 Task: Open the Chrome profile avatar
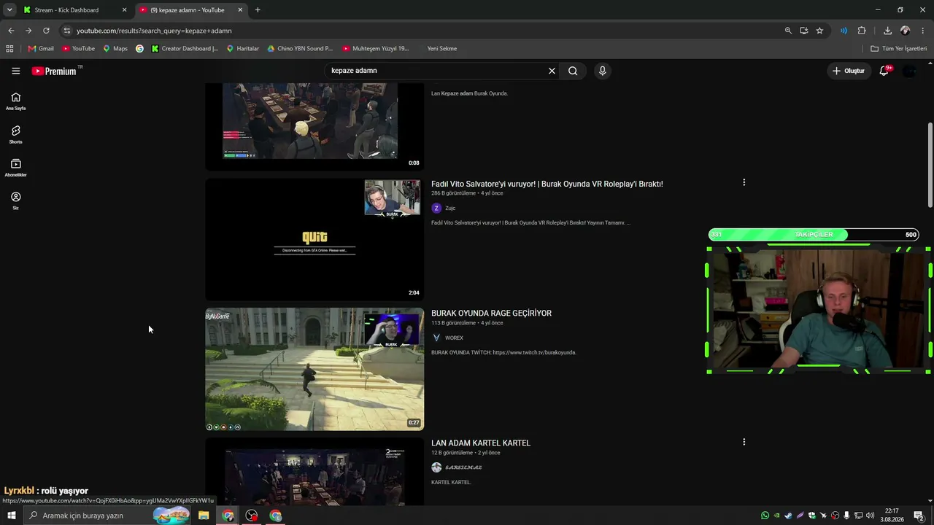pos(905,31)
